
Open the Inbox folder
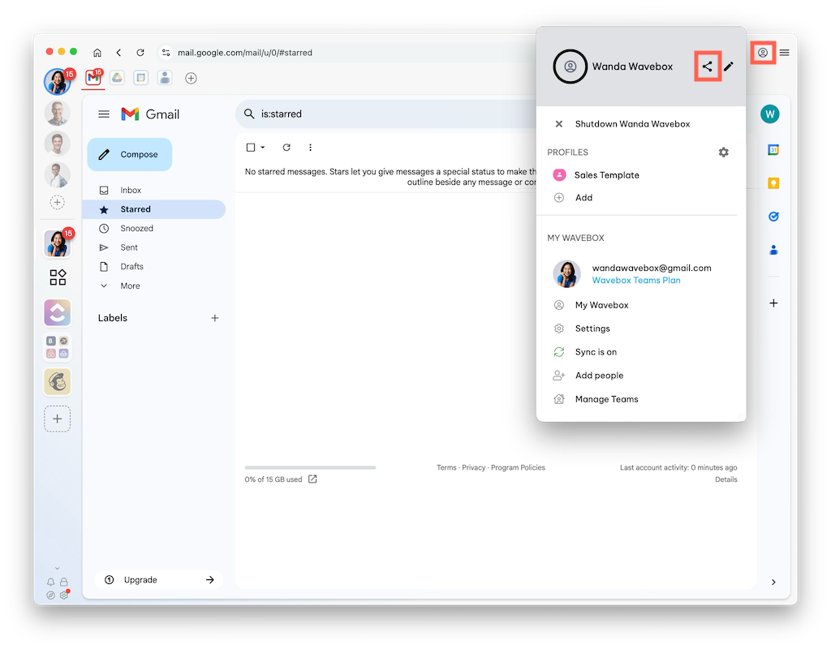[x=153, y=190]
